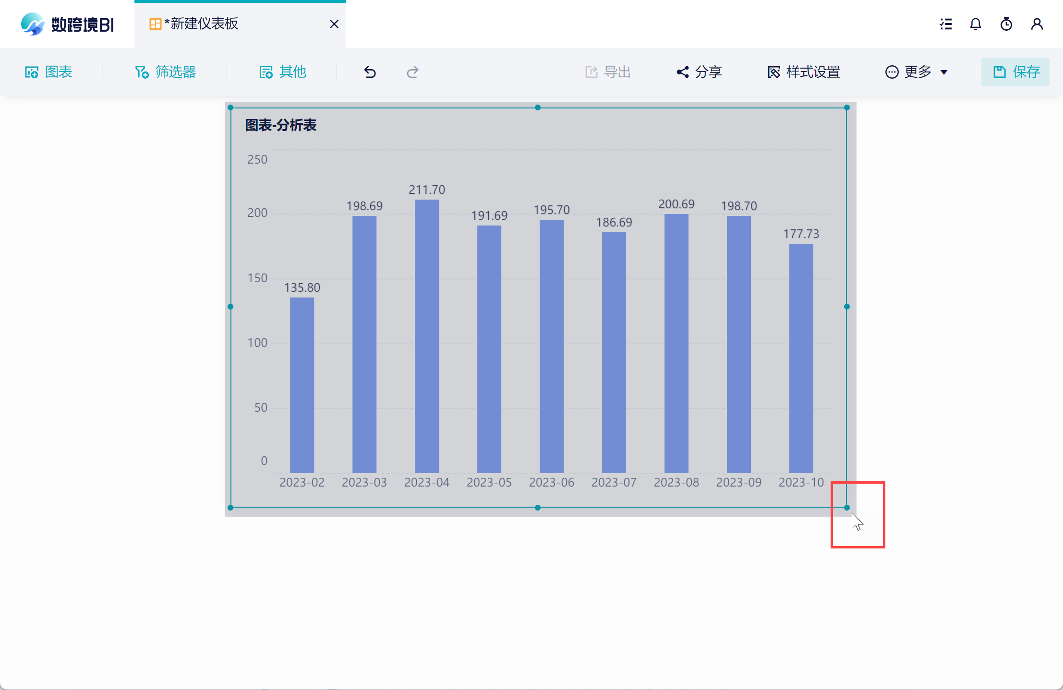Click the 保存 button
This screenshot has height=690, width=1063.
1015,72
